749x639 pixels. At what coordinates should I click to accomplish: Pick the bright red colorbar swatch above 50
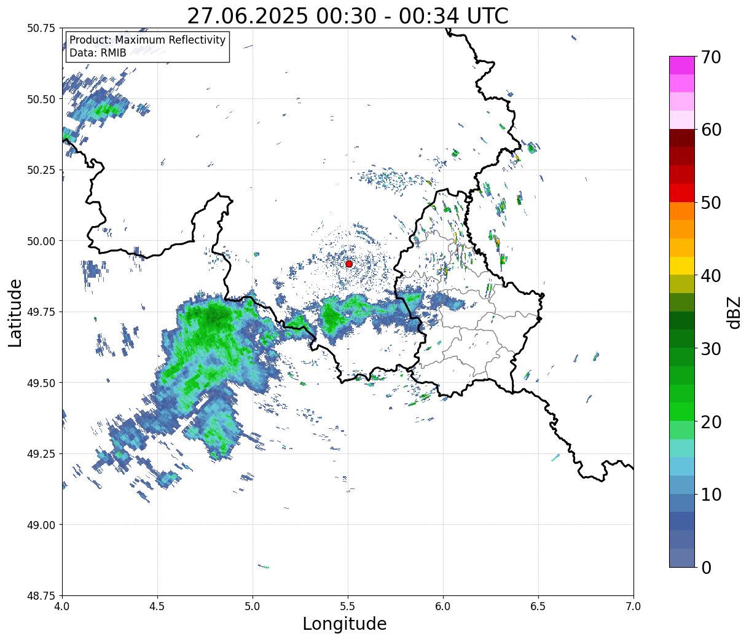[682, 193]
